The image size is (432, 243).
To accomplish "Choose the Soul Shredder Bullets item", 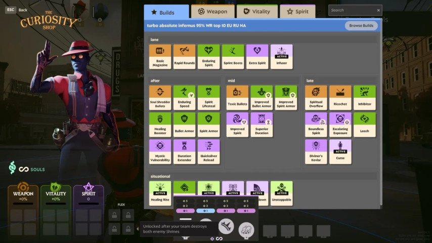I will [160, 98].
